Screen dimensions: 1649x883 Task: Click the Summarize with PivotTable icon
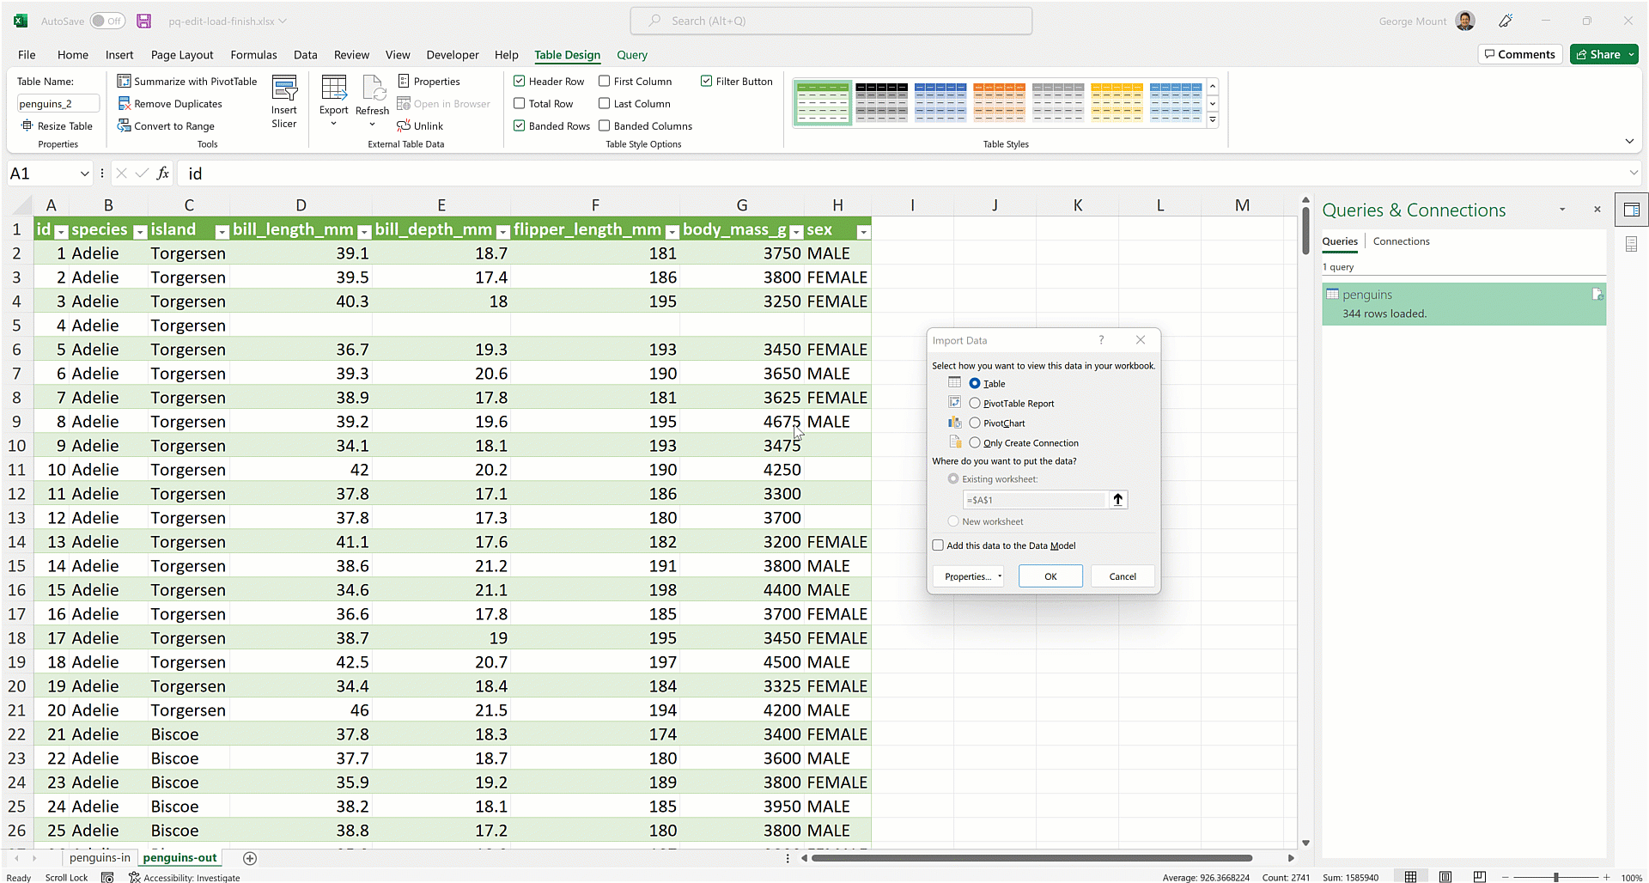point(124,81)
